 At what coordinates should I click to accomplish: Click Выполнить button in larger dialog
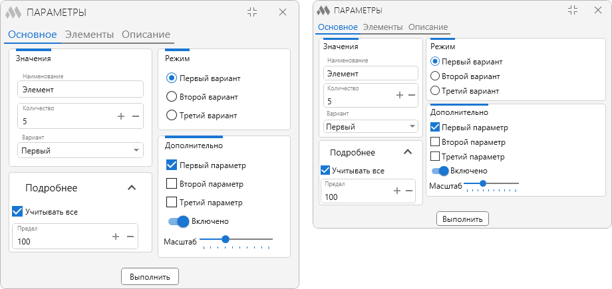coord(150,277)
